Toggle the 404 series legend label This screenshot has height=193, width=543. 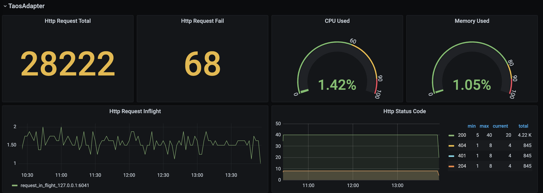[x=462, y=146]
